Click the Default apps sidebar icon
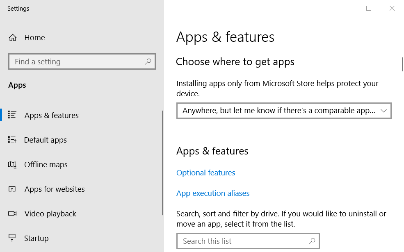This screenshot has height=252, width=404. coord(12,139)
